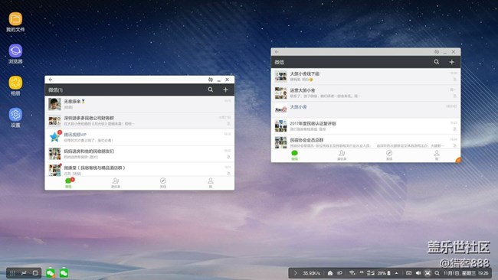Select Contacts tab in the 微信(1) window
This screenshot has width=498, height=280.
[x=115, y=183]
